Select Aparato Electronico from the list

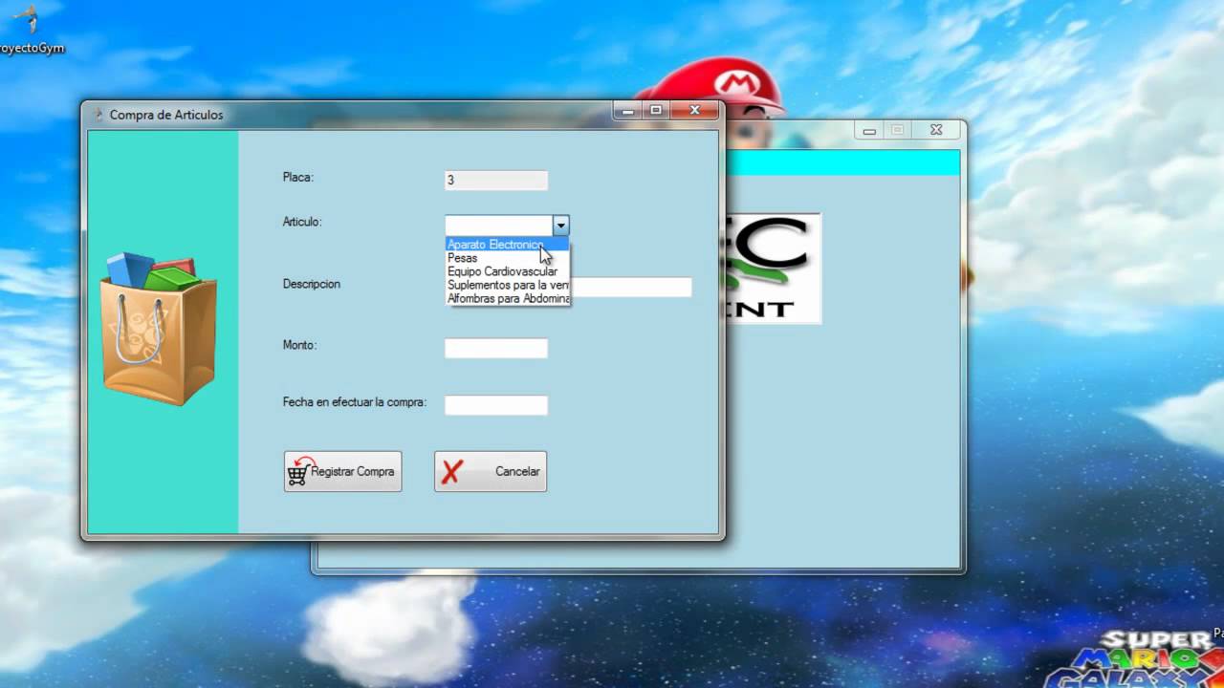[508, 245]
